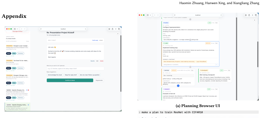Image resolution: width=261 pixels, height=118 pixels.
Task: Go back in the email browser window
Action: tap(21, 29)
